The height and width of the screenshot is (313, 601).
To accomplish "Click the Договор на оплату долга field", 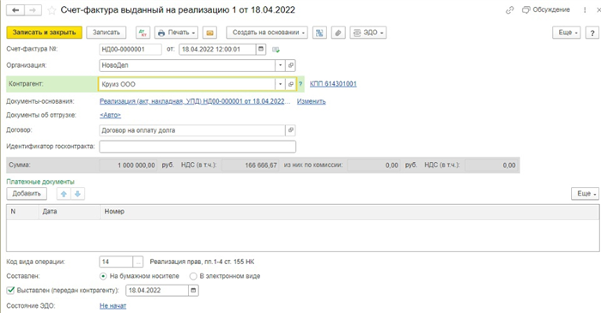I will (x=192, y=130).
